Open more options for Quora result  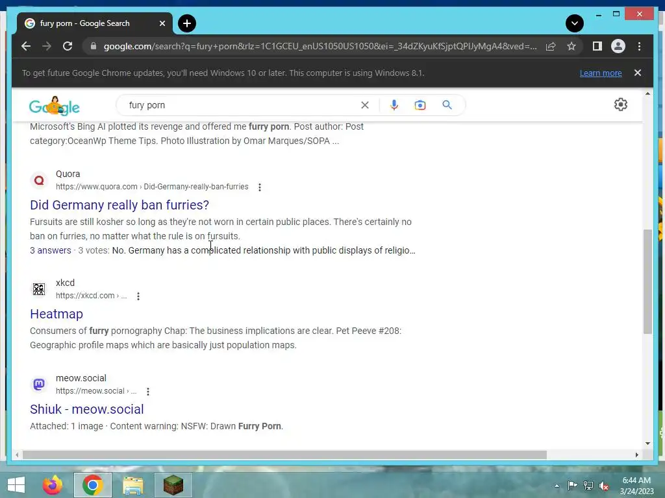[x=260, y=187]
